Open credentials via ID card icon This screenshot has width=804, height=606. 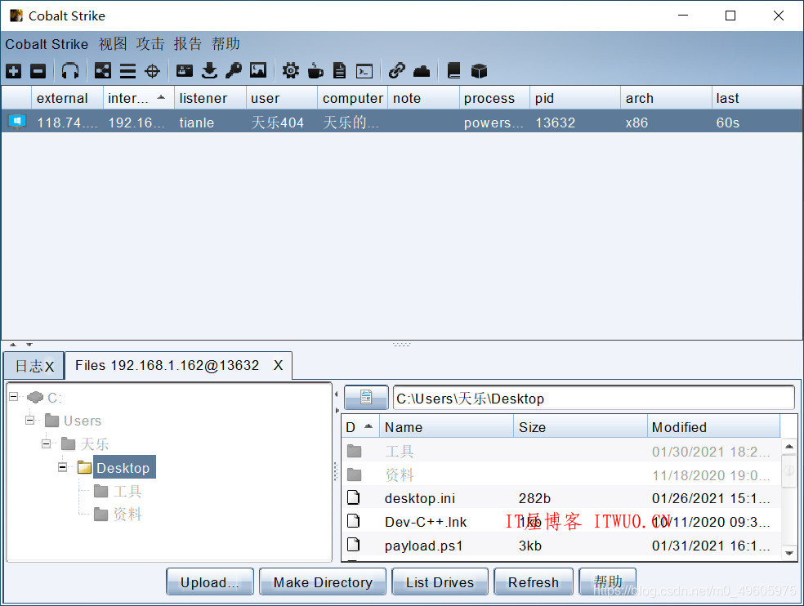pos(185,71)
